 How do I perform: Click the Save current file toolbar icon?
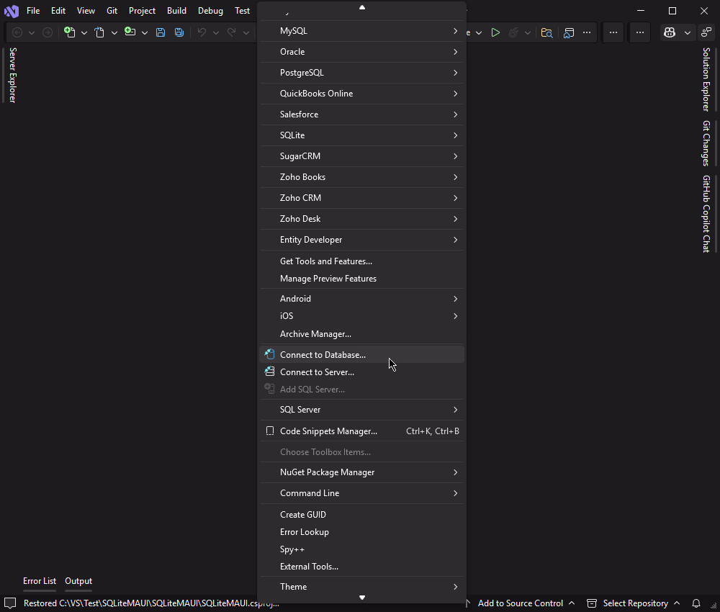click(161, 32)
